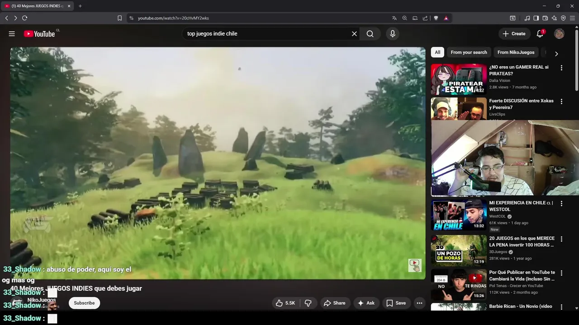This screenshot has height=325, width=579.
Task: Share this video
Action: [x=335, y=303]
